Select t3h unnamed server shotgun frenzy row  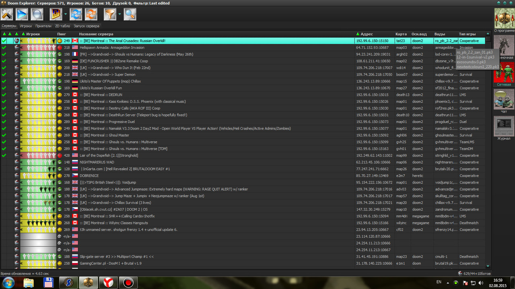tap(243, 230)
